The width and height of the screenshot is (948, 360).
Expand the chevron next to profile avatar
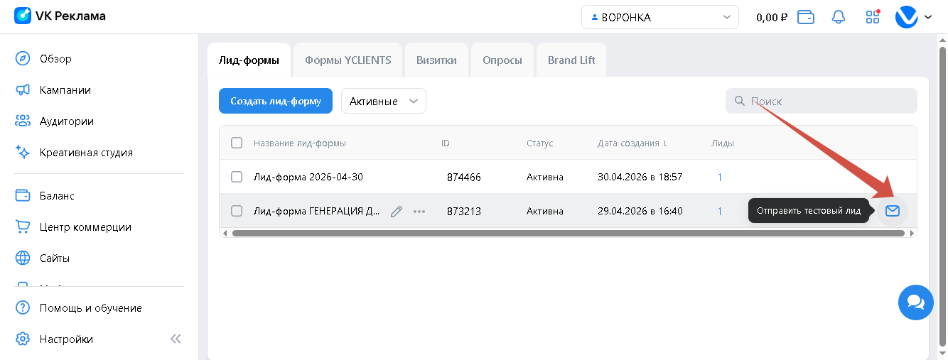(928, 18)
